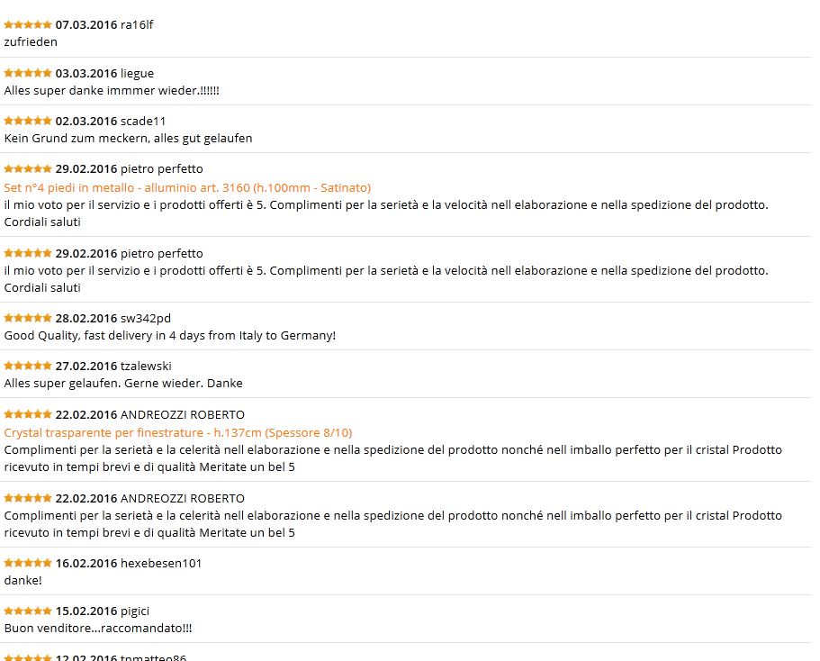The image size is (820, 661).
Task: Click the username sw342pd
Action: point(146,318)
